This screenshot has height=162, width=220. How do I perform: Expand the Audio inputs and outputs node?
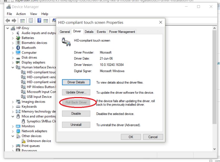(13, 33)
